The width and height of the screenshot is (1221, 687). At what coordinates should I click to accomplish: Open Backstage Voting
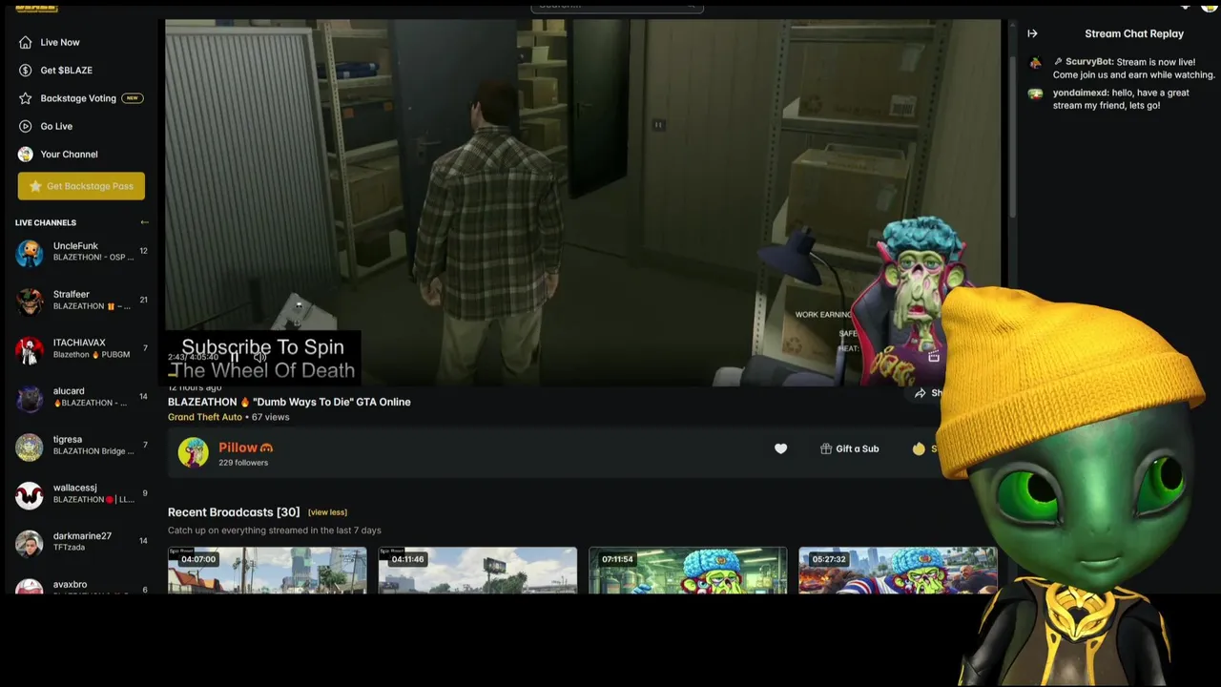point(80,98)
